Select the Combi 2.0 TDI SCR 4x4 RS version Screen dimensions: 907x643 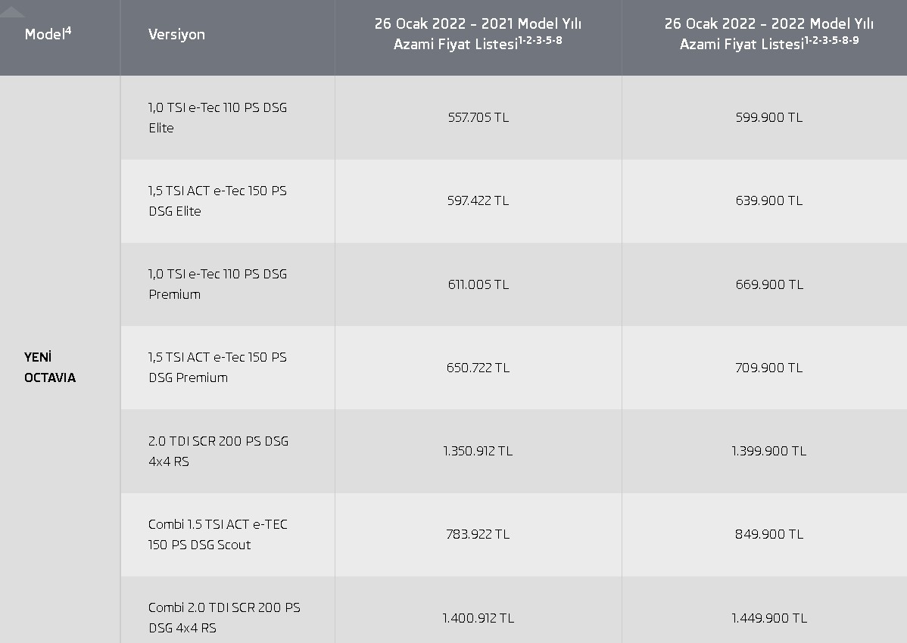pyautogui.click(x=224, y=617)
